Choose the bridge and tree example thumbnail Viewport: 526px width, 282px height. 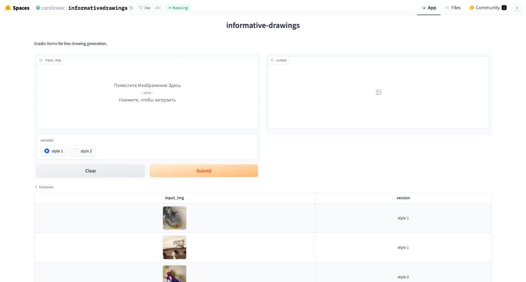[175, 248]
